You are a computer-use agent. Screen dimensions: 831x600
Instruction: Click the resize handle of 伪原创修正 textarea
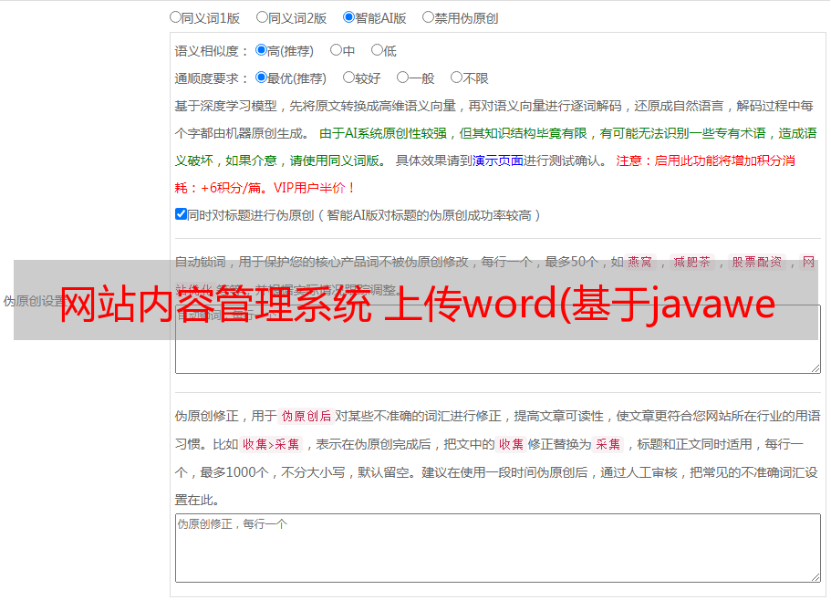click(815, 577)
